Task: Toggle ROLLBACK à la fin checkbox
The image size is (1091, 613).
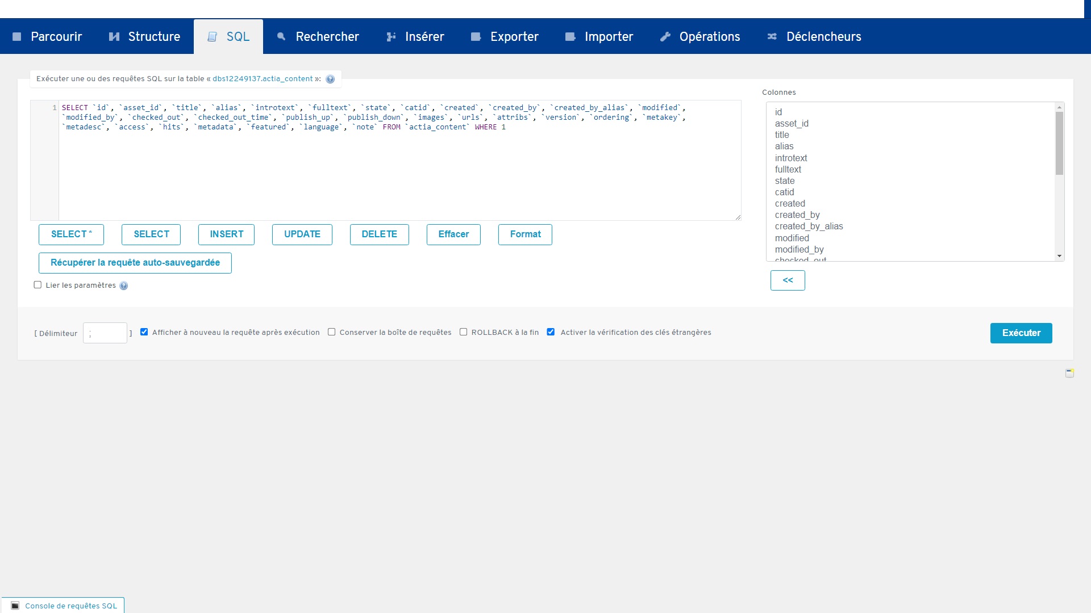Action: coord(464,332)
